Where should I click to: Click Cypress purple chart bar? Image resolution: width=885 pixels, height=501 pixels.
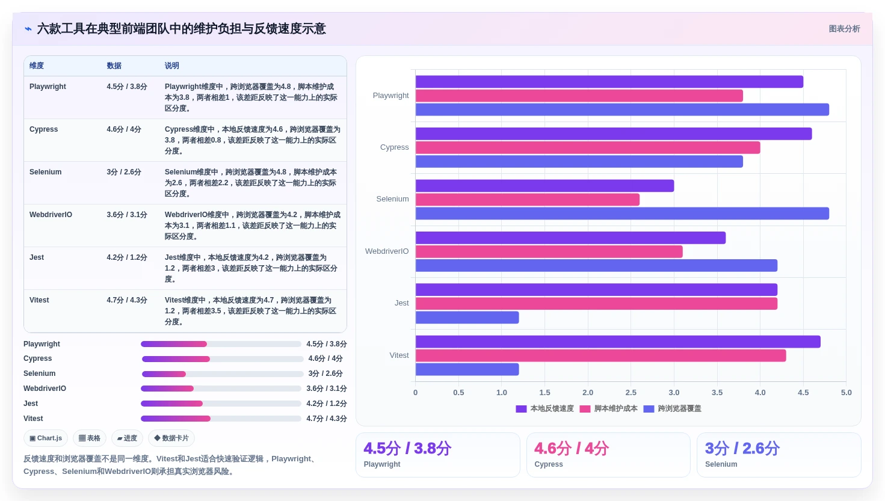point(614,134)
